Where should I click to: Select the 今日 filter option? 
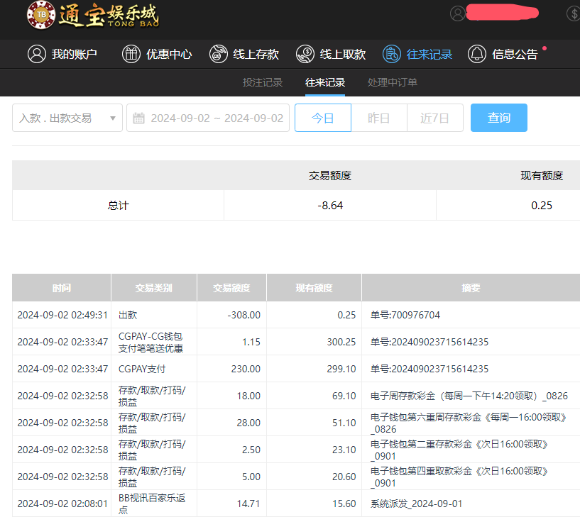[x=323, y=118]
